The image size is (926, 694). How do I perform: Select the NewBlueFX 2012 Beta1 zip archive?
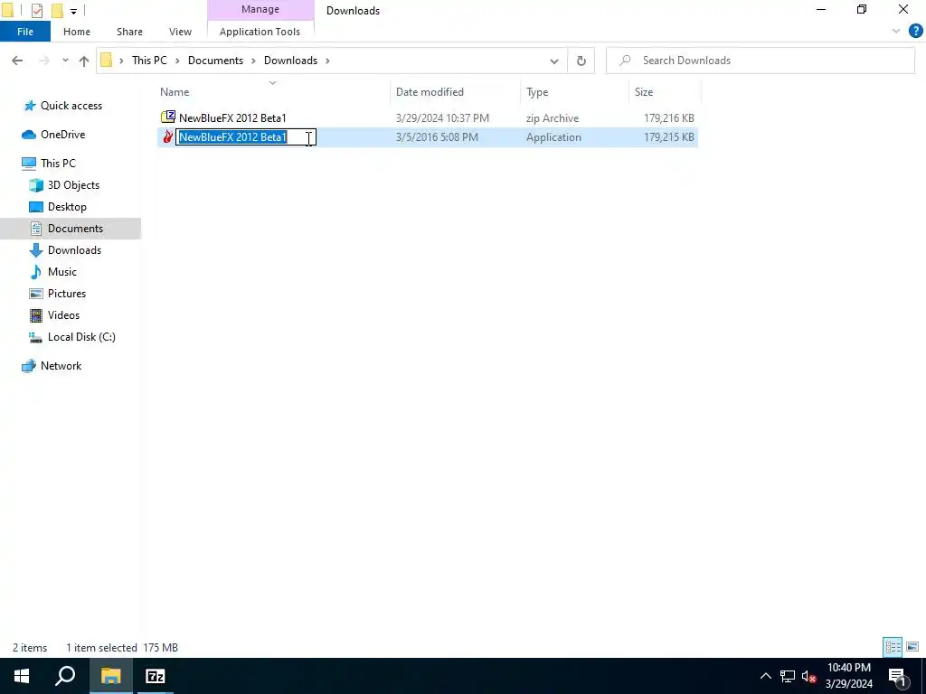(x=428, y=118)
